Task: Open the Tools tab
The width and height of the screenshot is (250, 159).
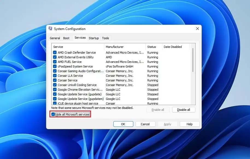Action: click(x=105, y=38)
